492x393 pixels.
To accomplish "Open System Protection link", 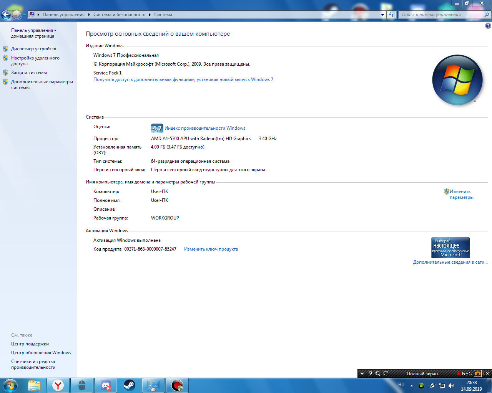I will tap(29, 73).
